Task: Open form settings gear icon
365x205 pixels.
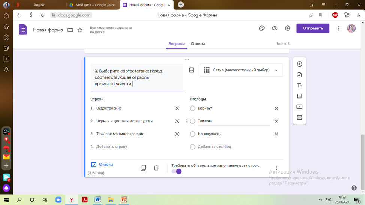Action: [x=287, y=28]
